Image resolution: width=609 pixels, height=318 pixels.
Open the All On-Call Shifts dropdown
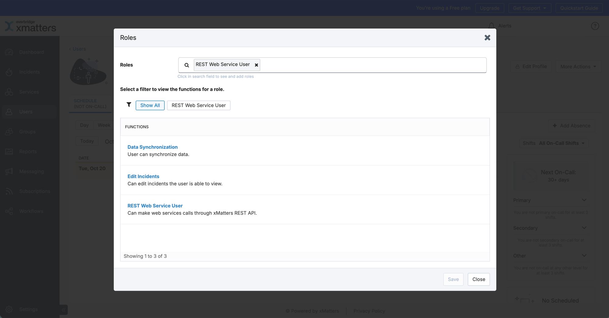(554, 143)
